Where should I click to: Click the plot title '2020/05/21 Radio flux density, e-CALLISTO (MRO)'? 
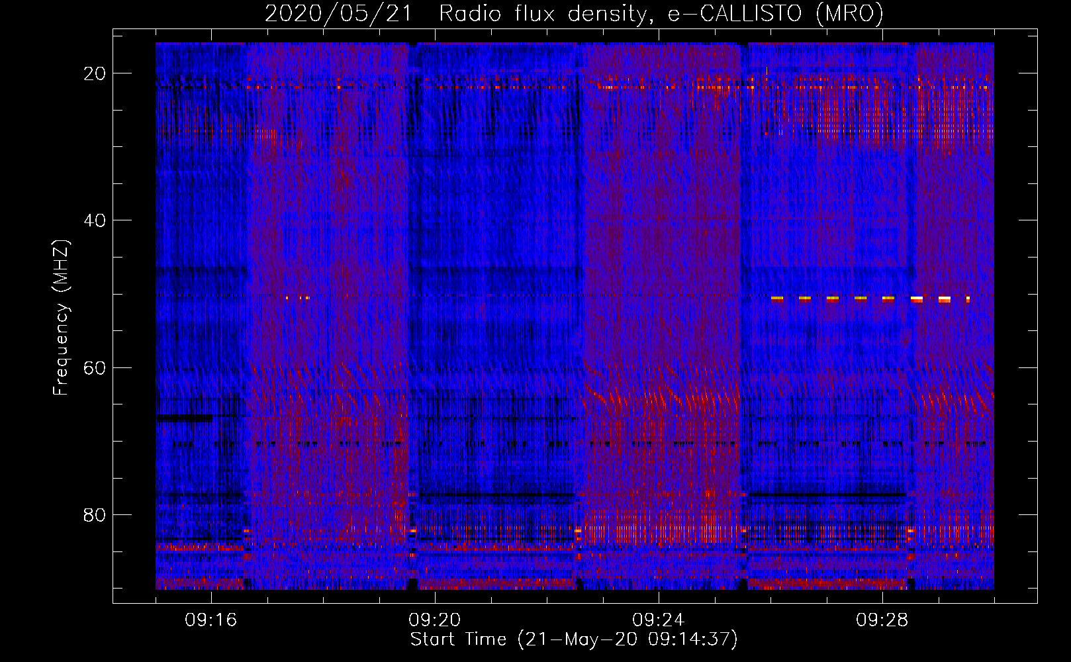click(x=574, y=14)
